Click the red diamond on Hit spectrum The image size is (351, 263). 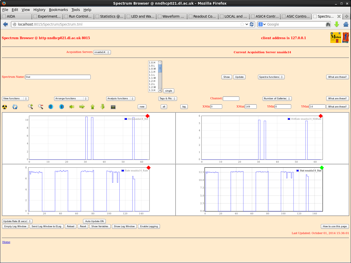(147, 116)
